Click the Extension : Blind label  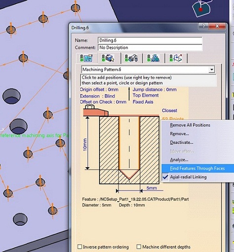coord(98,96)
